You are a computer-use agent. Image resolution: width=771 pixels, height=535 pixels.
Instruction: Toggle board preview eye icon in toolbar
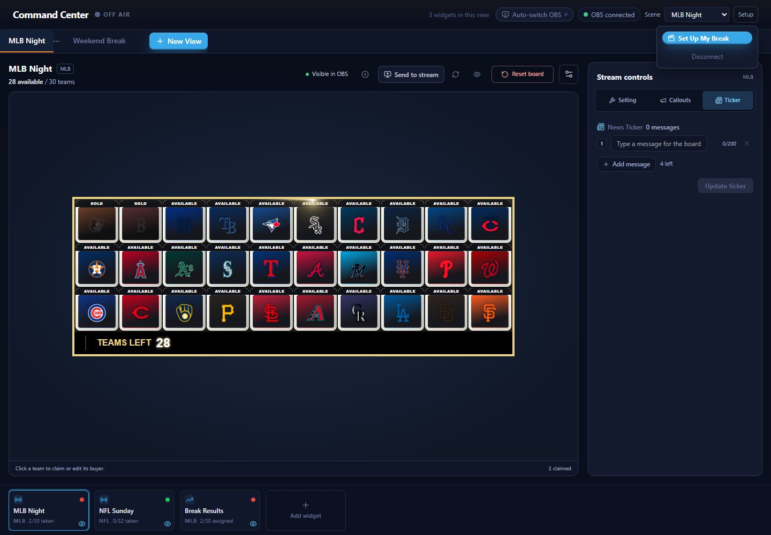click(477, 74)
